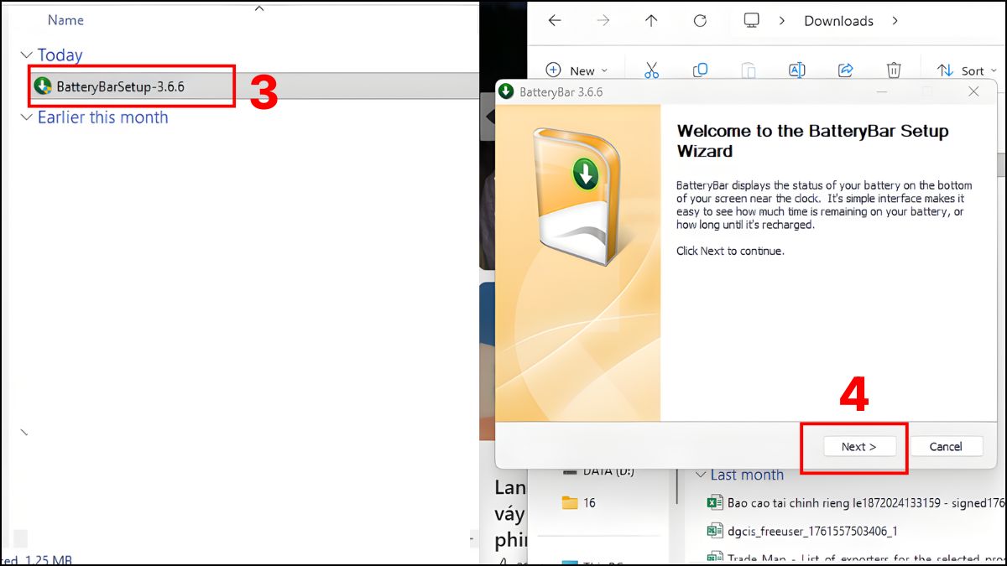Viewport: 1007px width, 566px height.
Task: Click the Excel icon beside dgcis_freeuser file
Action: (715, 531)
